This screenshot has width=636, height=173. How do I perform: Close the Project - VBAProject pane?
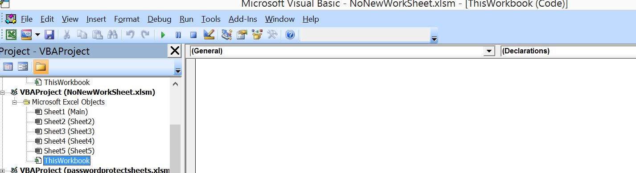coord(175,51)
